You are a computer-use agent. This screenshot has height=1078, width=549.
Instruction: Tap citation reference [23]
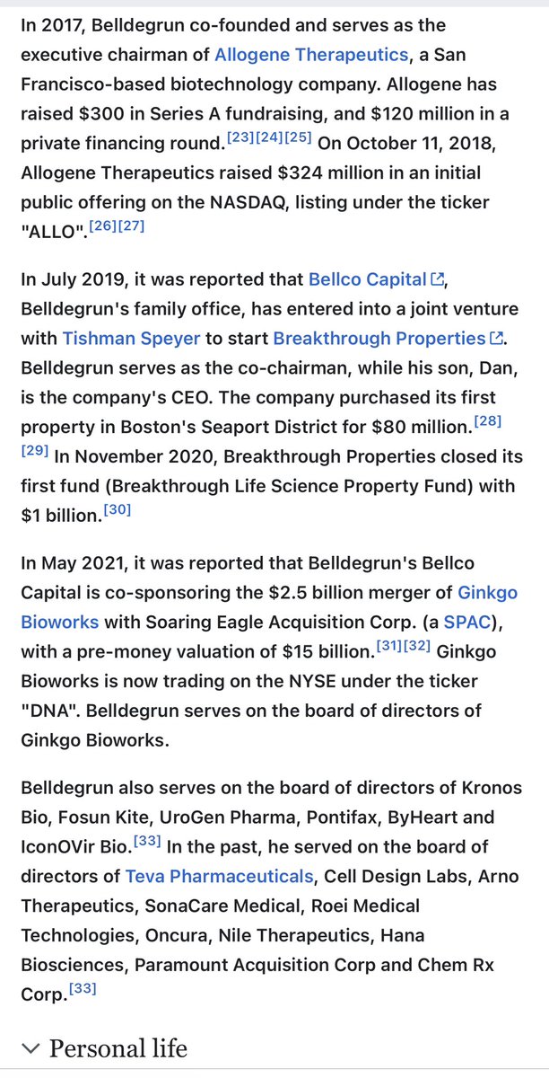point(240,138)
